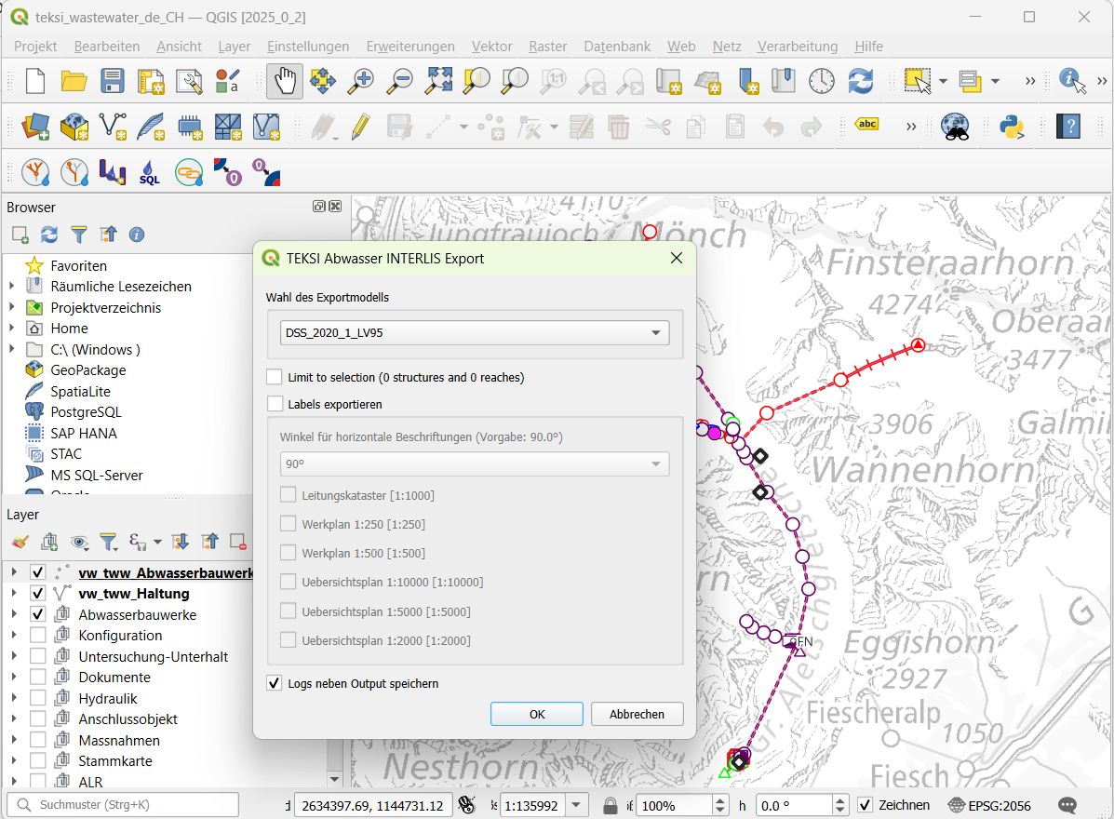Click the Refresh map icon in toolbar

point(861,81)
